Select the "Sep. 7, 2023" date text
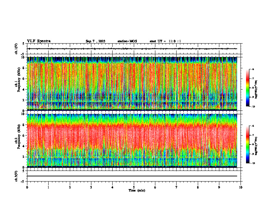 [95, 41]
